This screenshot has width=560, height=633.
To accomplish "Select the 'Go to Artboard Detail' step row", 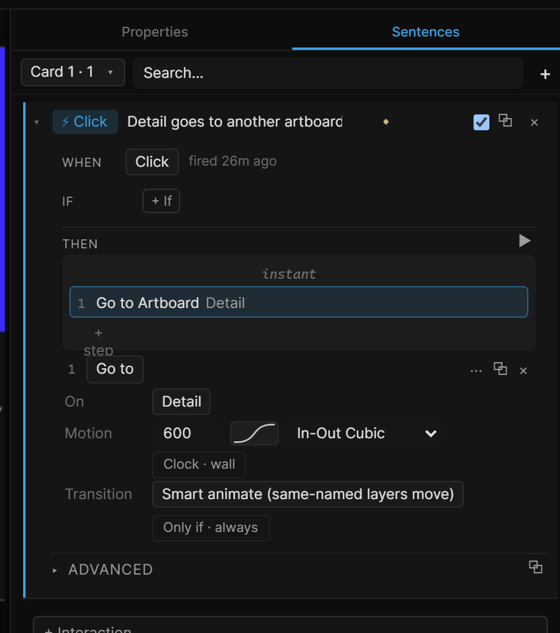I will [x=299, y=303].
